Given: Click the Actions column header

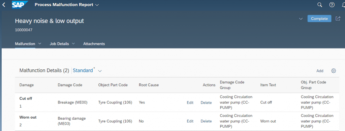Looking at the screenshot, I should (x=209, y=85).
